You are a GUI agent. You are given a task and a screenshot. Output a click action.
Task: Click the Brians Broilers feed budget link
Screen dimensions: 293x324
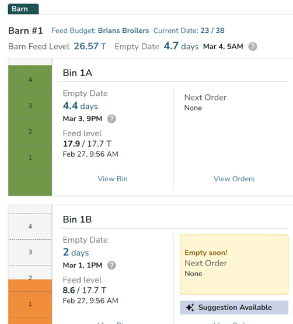[x=123, y=30]
